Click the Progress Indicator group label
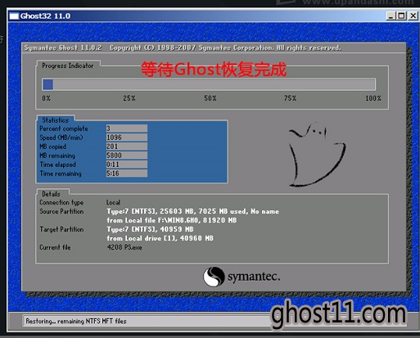 click(68, 65)
